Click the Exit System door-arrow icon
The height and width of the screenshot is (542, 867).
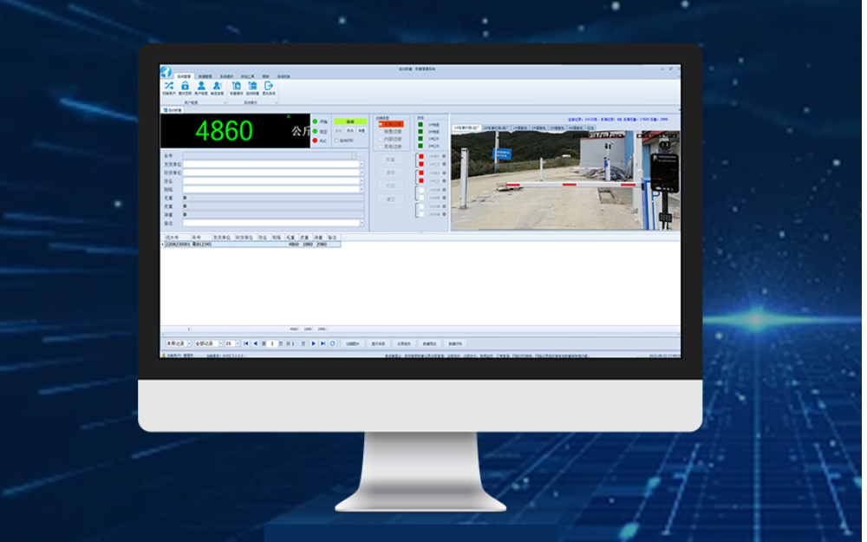pyautogui.click(x=268, y=88)
